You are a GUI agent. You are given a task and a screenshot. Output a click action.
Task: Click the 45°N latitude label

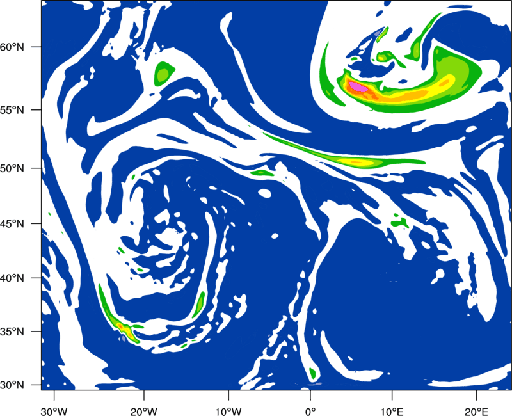pos(12,223)
